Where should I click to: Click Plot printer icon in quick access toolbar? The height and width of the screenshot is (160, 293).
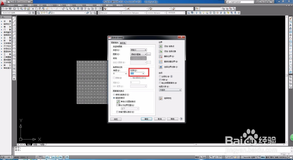29,2
